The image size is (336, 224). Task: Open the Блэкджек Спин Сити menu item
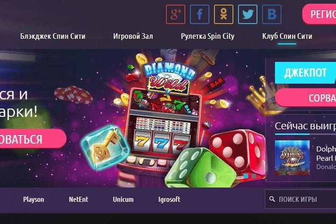pos(53,36)
